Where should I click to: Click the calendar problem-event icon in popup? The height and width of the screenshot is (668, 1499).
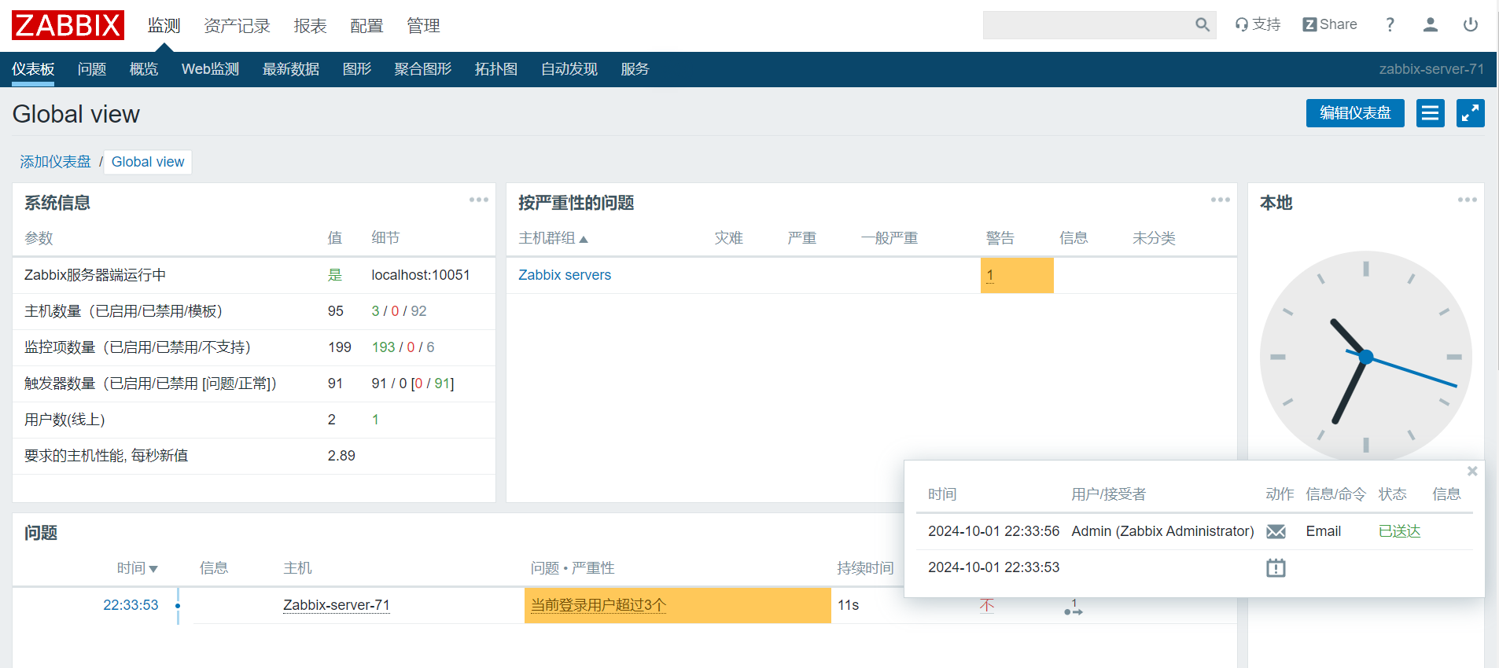1276,567
